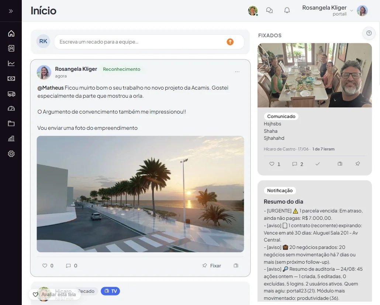This screenshot has width=380, height=305.
Task: Open the chat messages icon in header
Action: pos(269,10)
